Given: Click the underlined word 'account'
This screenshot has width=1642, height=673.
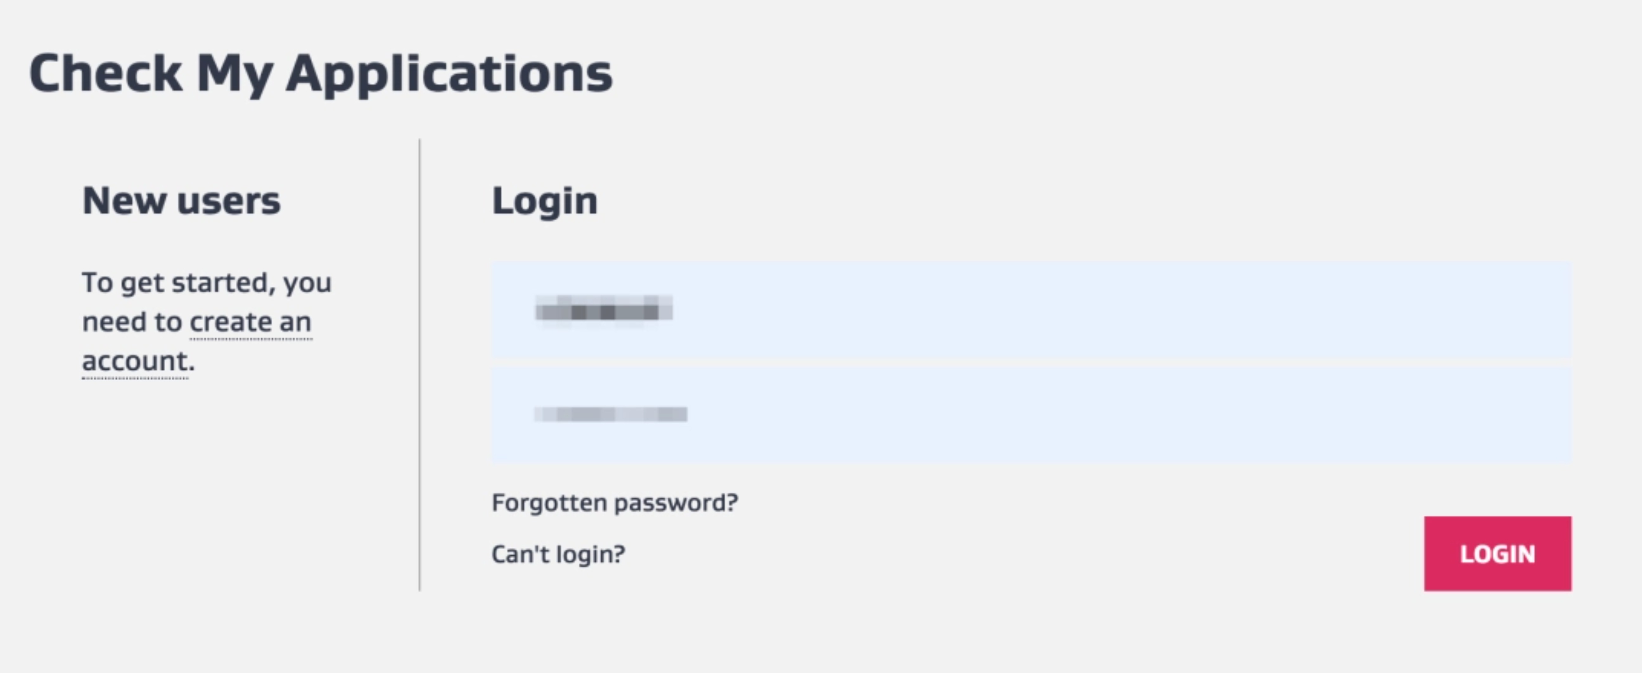Looking at the screenshot, I should tap(135, 362).
